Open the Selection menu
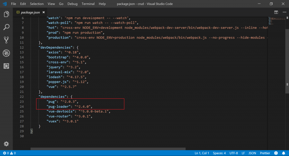This screenshot has height=156, width=289. click(x=37, y=4)
